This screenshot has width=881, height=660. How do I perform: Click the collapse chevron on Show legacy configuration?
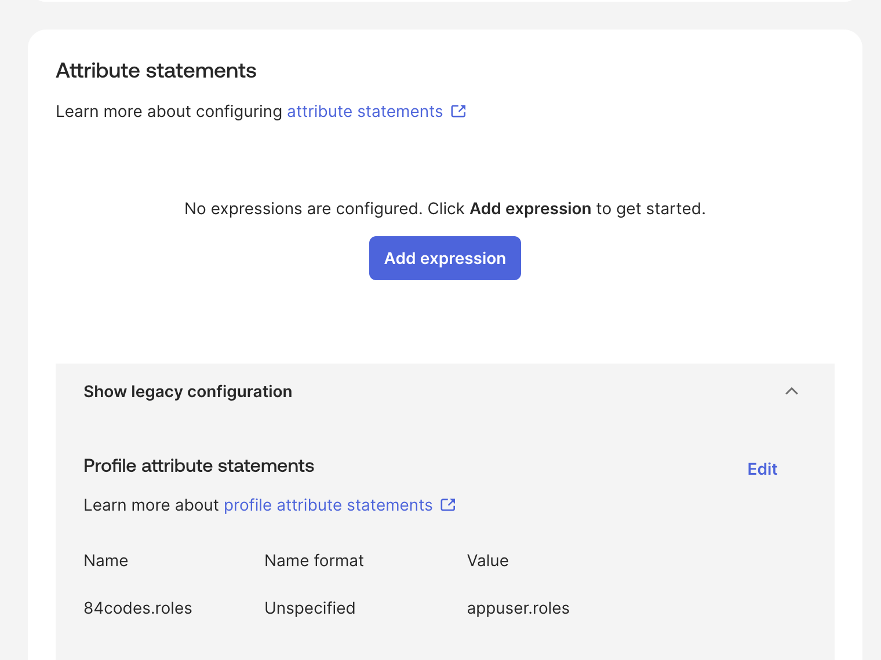(792, 391)
